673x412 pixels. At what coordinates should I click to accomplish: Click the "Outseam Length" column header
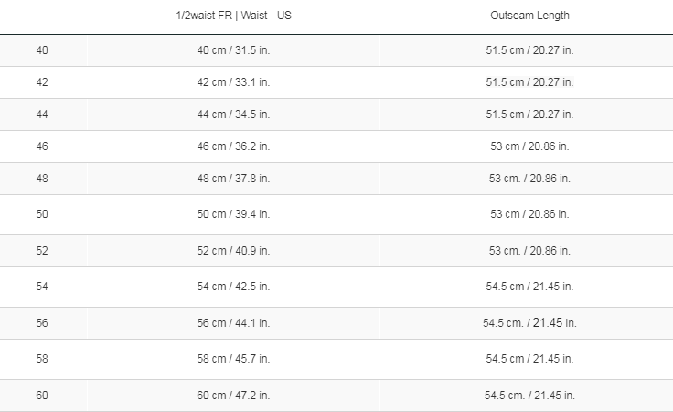(529, 16)
